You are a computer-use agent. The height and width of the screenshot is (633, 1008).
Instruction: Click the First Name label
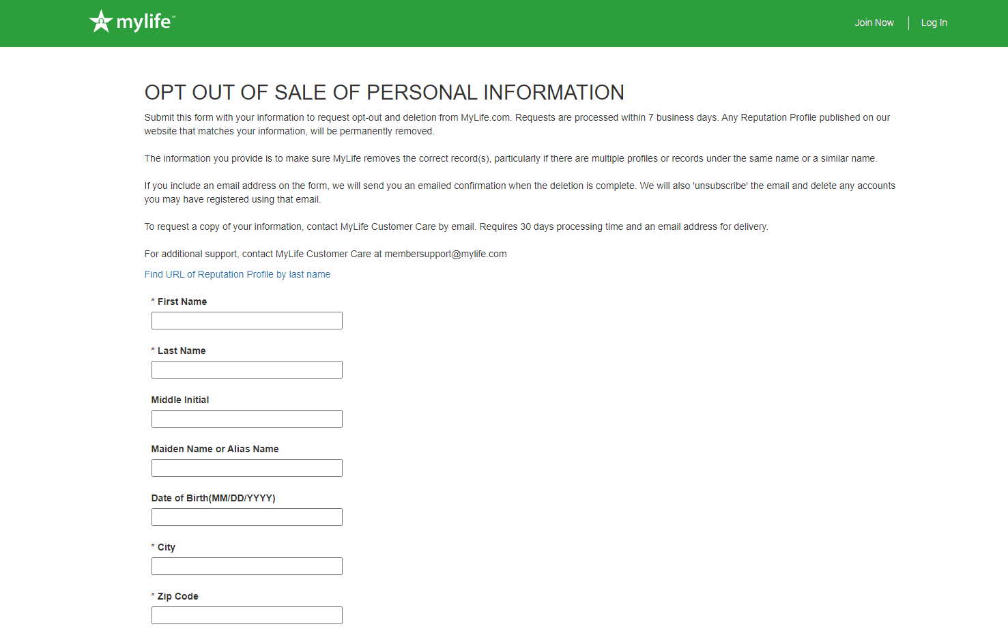[x=182, y=301]
